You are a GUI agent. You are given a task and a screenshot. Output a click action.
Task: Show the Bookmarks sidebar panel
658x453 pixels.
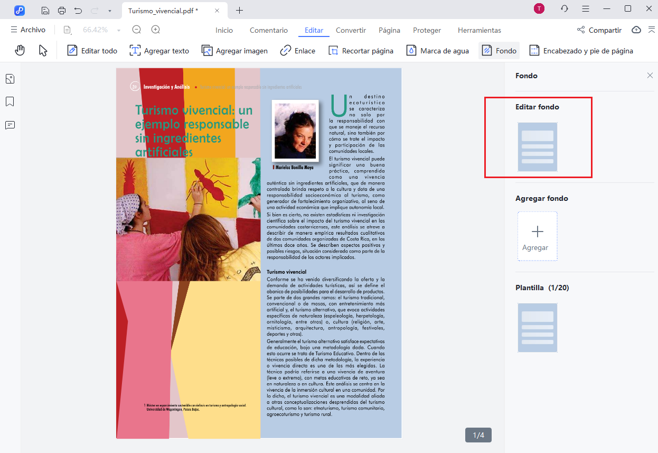pos(9,101)
